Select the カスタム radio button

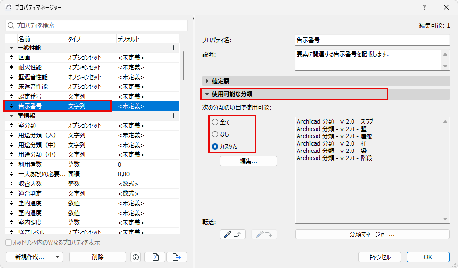click(215, 147)
